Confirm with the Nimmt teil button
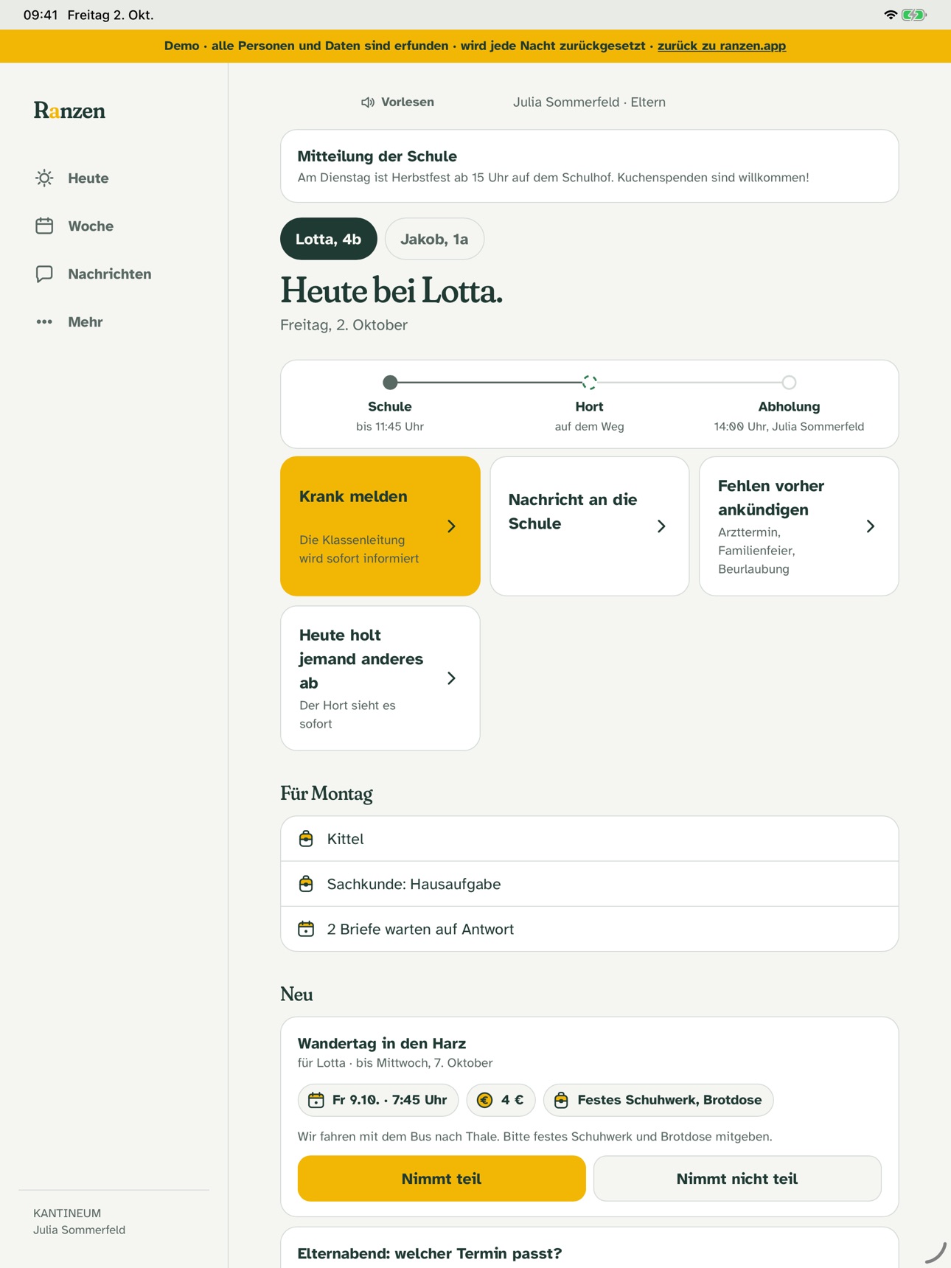 tap(442, 1178)
